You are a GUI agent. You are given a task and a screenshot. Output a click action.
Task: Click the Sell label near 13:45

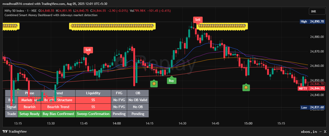(x=88, y=50)
